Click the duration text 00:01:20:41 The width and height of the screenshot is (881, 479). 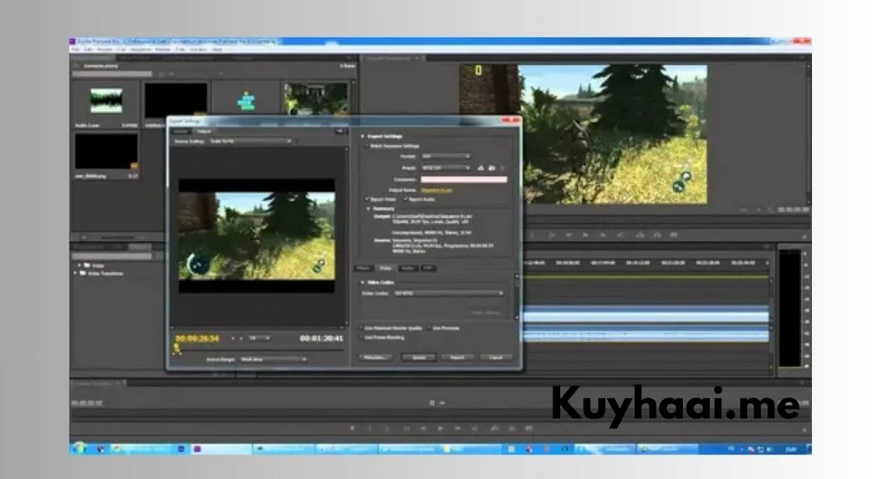tap(321, 339)
